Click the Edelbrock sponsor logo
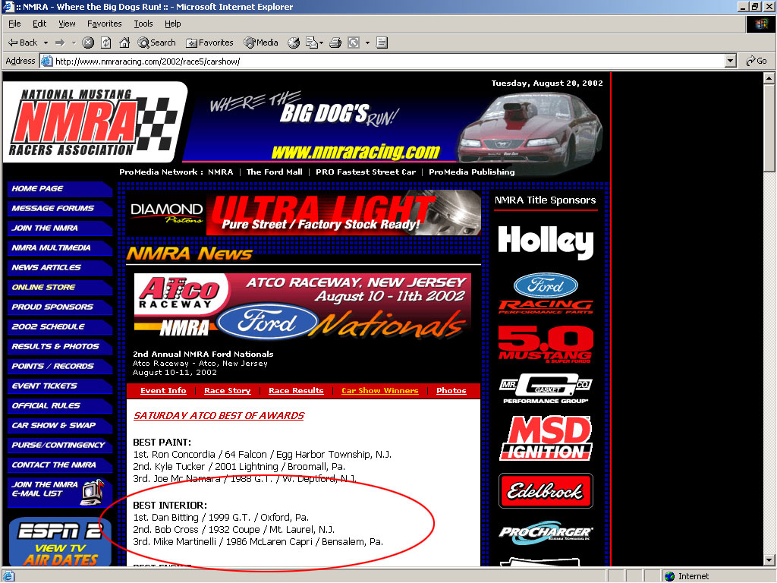 (x=546, y=491)
